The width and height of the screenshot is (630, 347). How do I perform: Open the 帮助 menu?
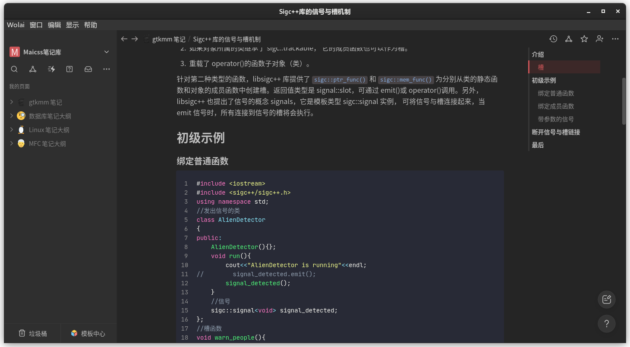tap(91, 25)
